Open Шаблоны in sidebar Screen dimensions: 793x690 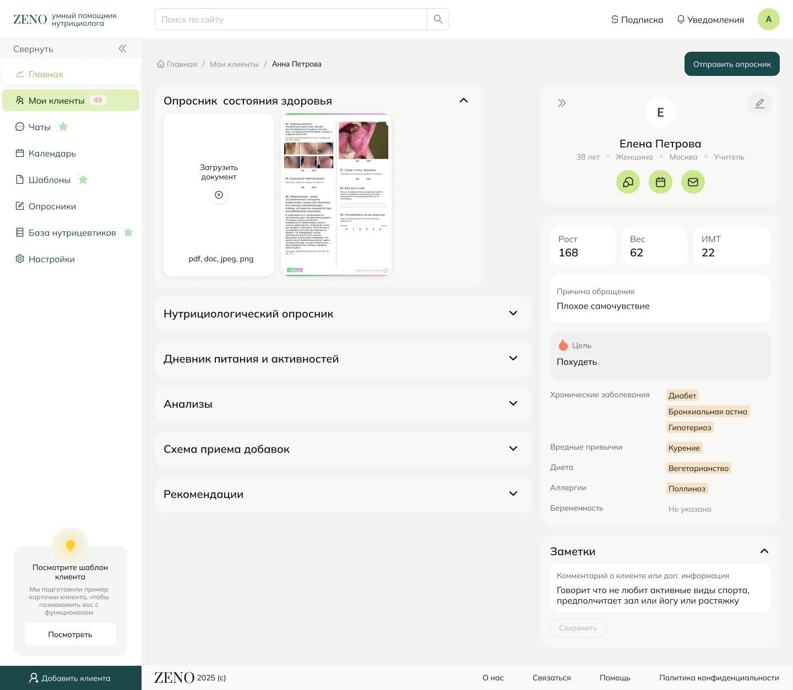pyautogui.click(x=70, y=179)
